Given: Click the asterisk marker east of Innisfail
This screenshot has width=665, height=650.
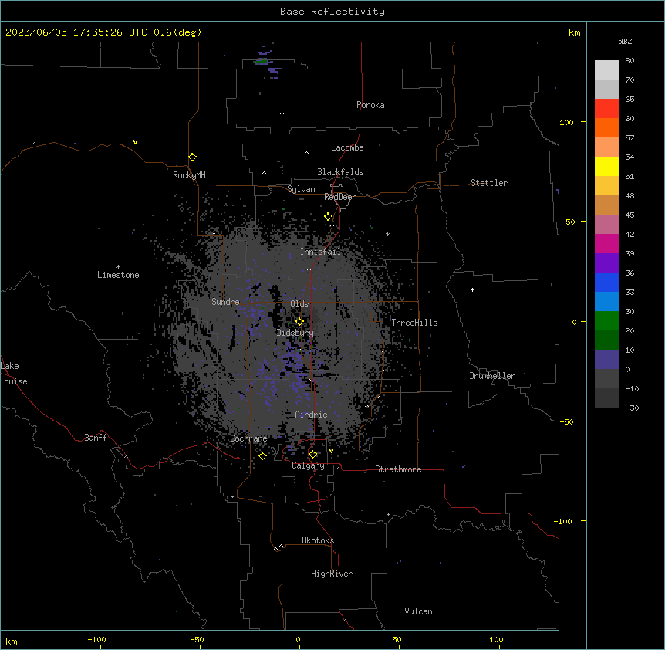Looking at the screenshot, I should pyautogui.click(x=387, y=234).
